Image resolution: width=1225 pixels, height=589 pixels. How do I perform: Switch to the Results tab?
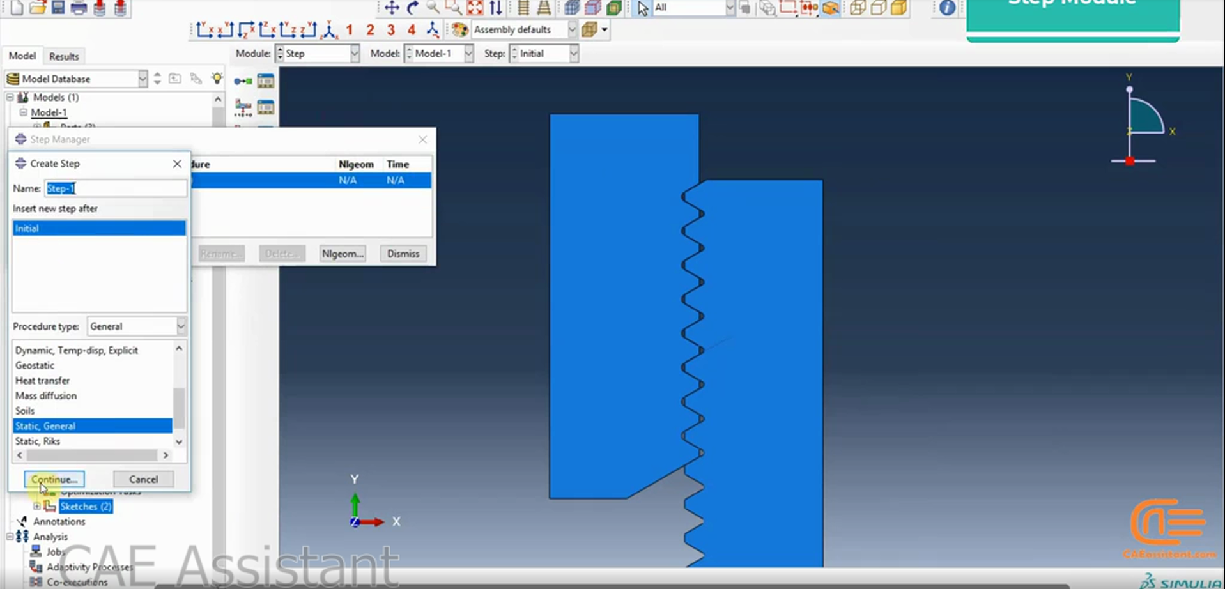64,56
